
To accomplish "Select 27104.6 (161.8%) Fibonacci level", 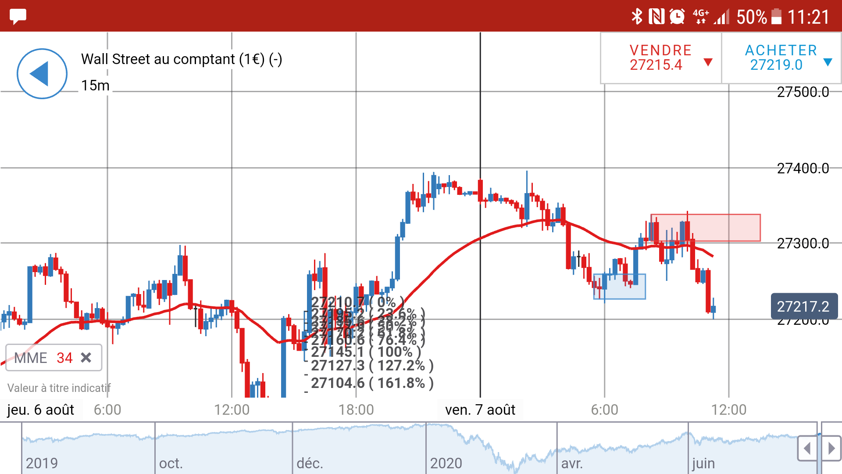I will pos(372,383).
